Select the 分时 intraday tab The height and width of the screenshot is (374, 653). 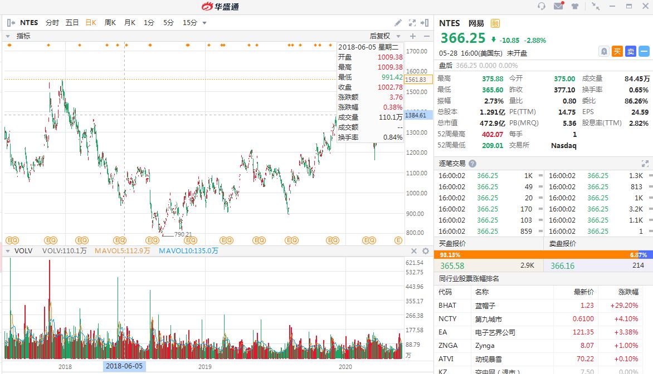(52, 22)
